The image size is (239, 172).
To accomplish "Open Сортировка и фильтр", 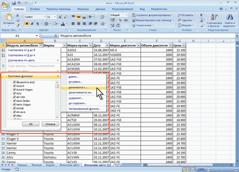I will pyautogui.click(x=214, y=20).
